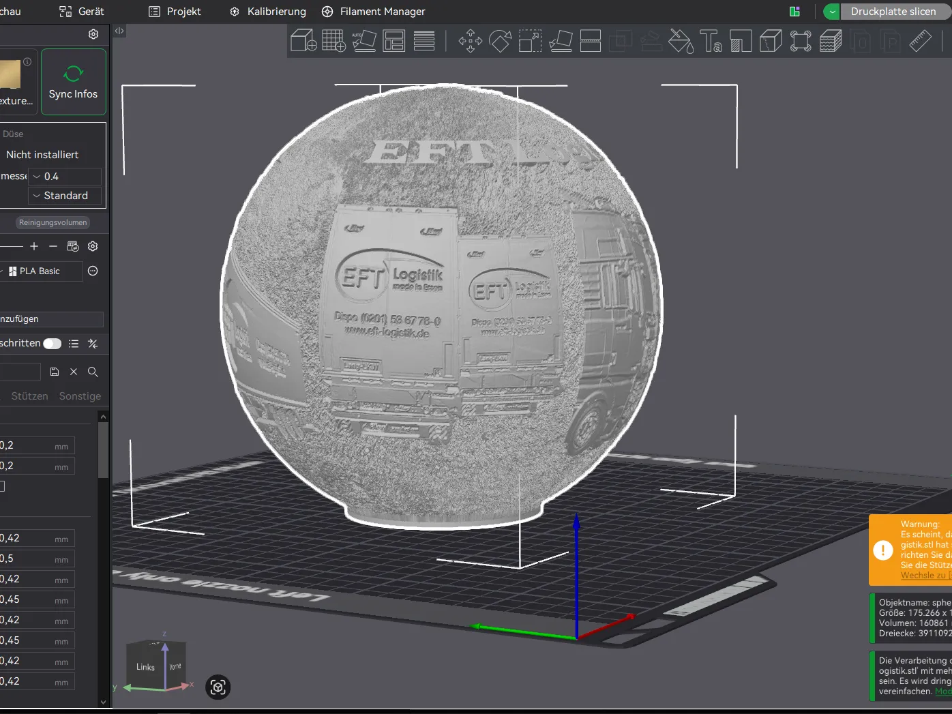Select the ruler Measure tool
The height and width of the screenshot is (714, 952).
coord(920,41)
